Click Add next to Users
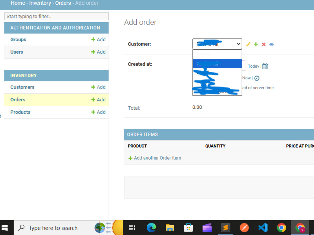 tap(98, 52)
